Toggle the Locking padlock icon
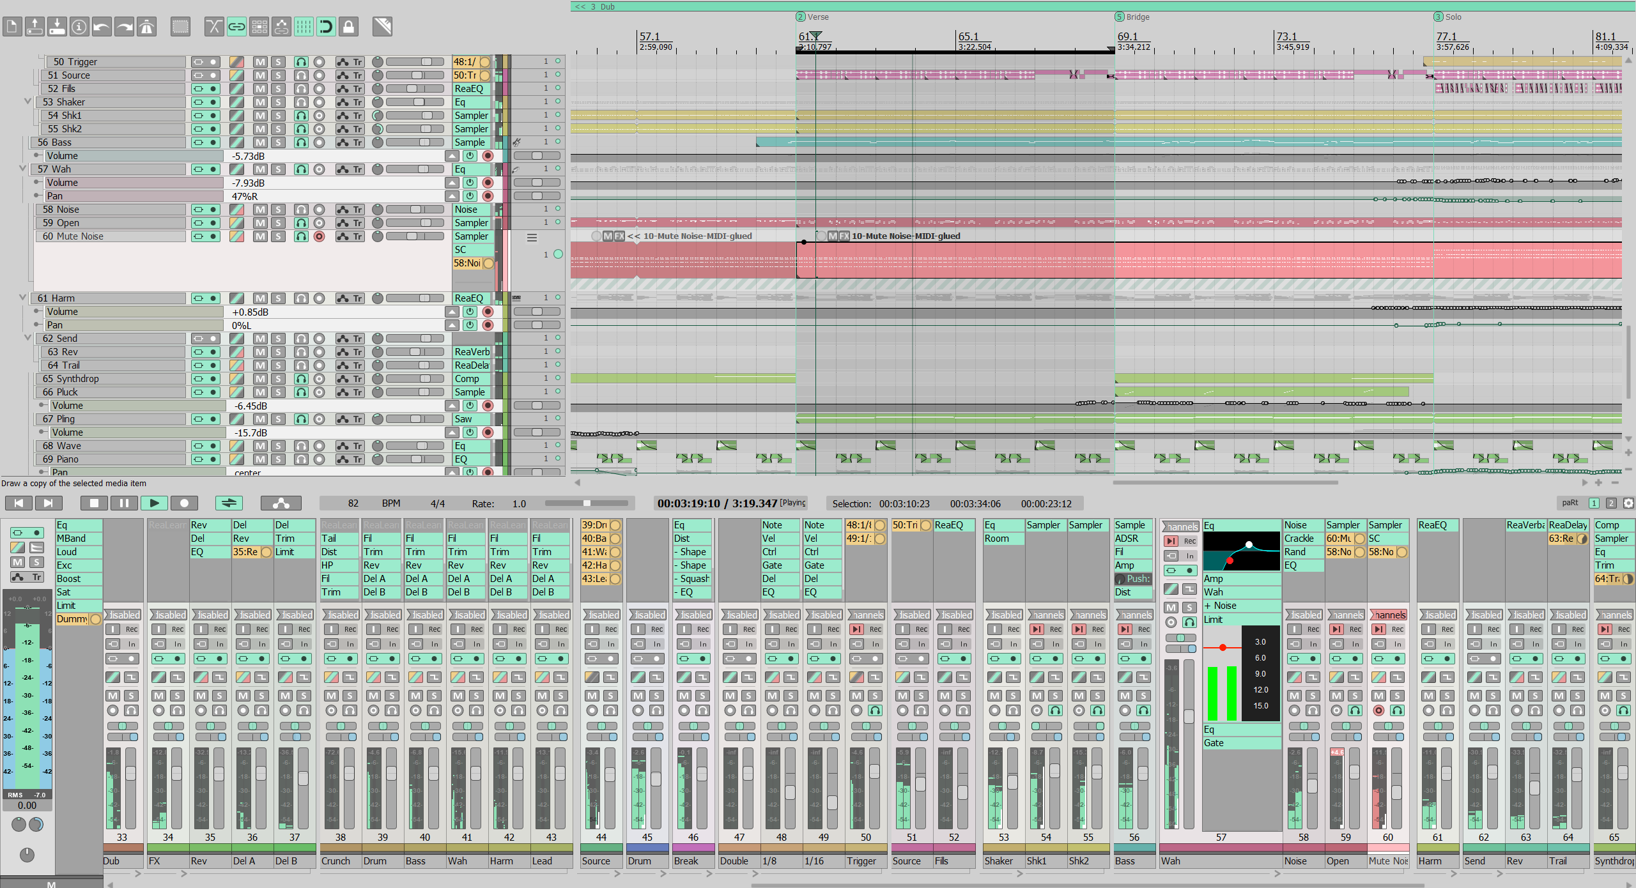This screenshot has width=1636, height=888. [x=348, y=27]
